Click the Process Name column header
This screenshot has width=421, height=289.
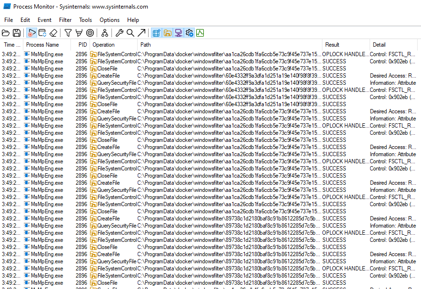47,45
